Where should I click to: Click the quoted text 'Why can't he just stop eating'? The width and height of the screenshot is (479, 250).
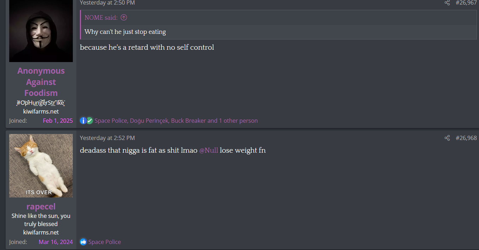click(125, 32)
